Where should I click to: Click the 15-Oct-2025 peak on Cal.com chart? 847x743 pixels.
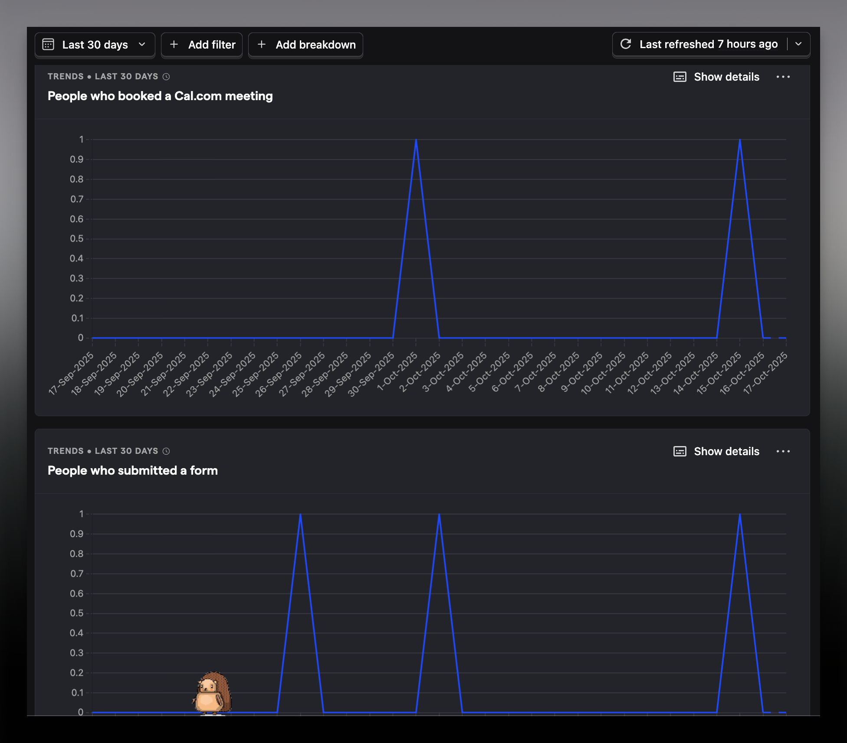coord(740,140)
